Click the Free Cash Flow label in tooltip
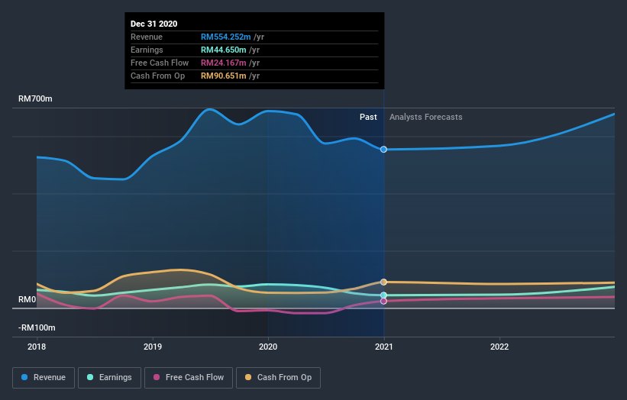 160,63
